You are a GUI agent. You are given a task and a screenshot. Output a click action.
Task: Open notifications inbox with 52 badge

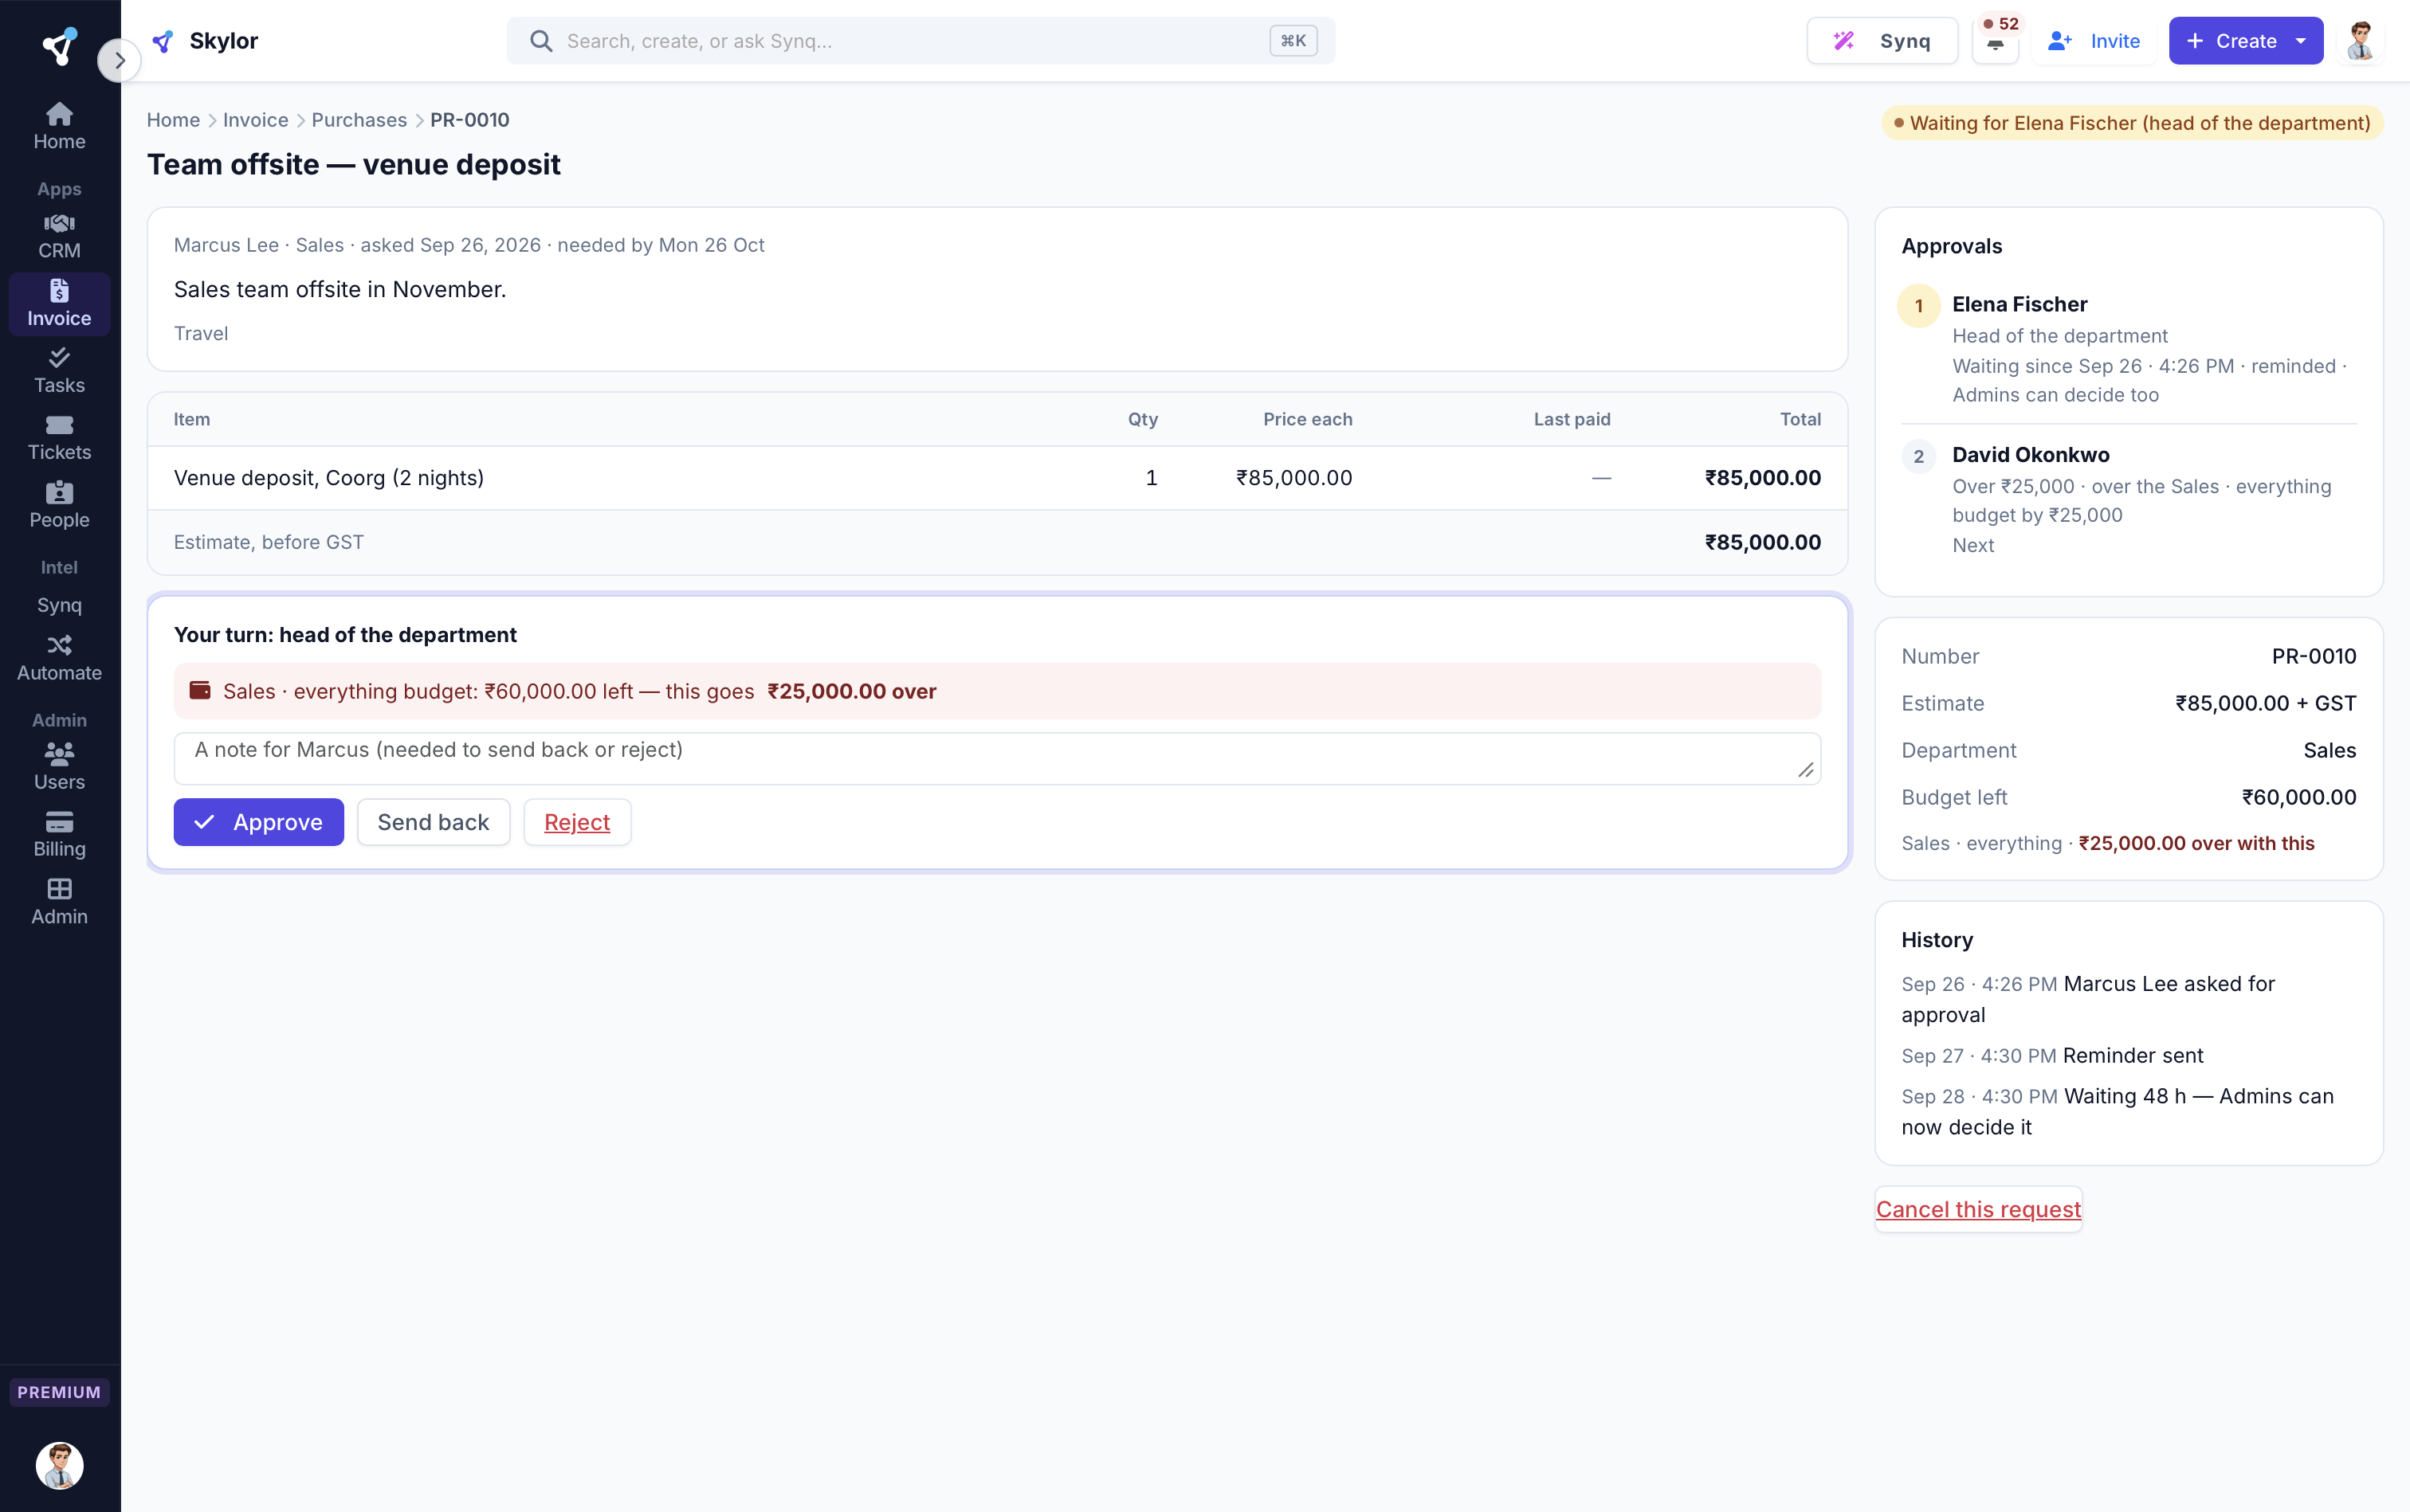[x=1995, y=41]
